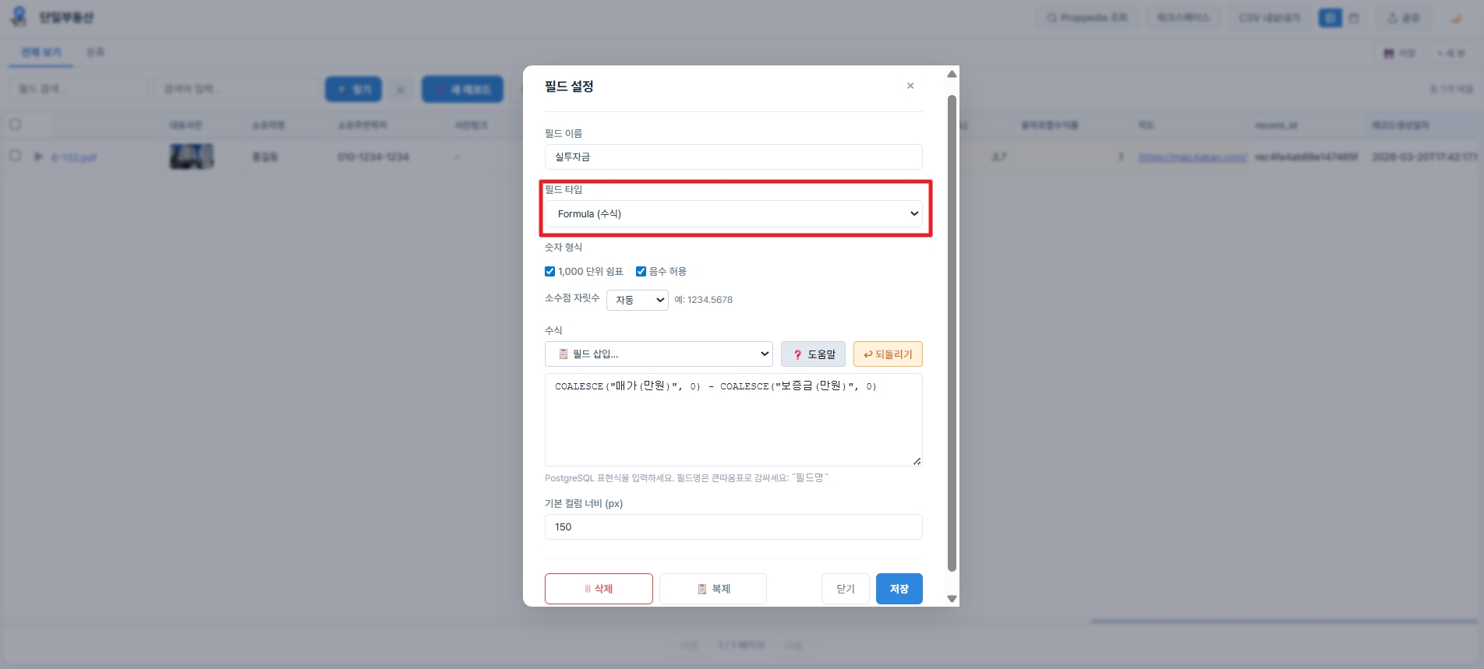Expand the 필드 삽입... dropdown
Screen dimensions: 1484x669
[659, 354]
